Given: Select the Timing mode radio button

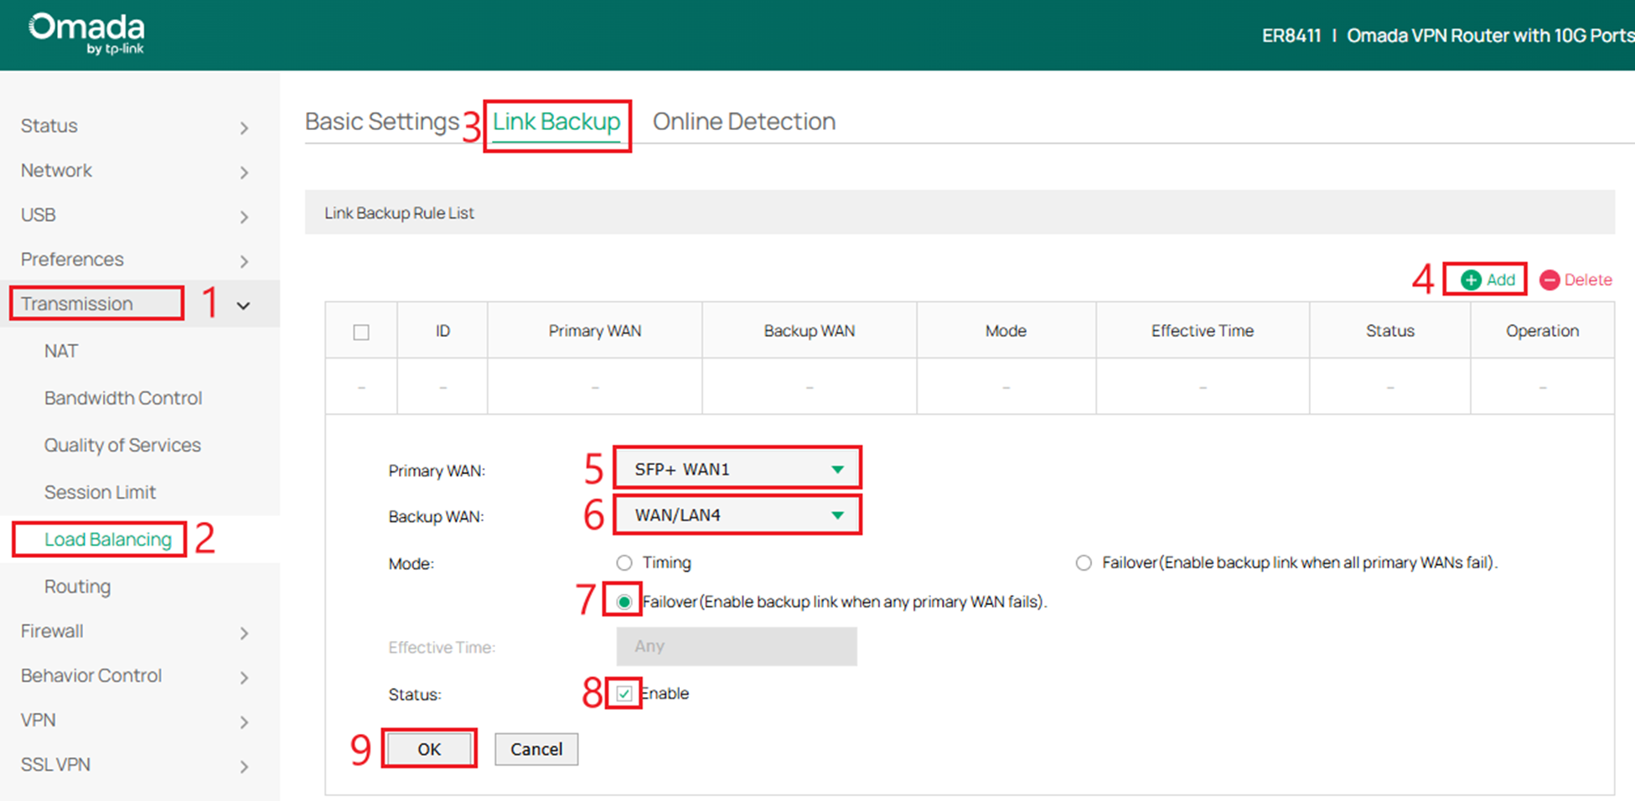Looking at the screenshot, I should tap(624, 562).
